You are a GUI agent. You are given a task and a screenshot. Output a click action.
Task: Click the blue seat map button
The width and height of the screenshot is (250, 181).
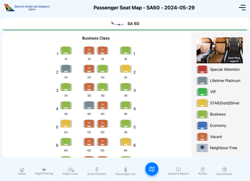[x=152, y=169]
